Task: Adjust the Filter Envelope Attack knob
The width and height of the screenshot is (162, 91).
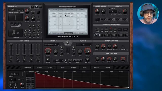Action: (97, 46)
